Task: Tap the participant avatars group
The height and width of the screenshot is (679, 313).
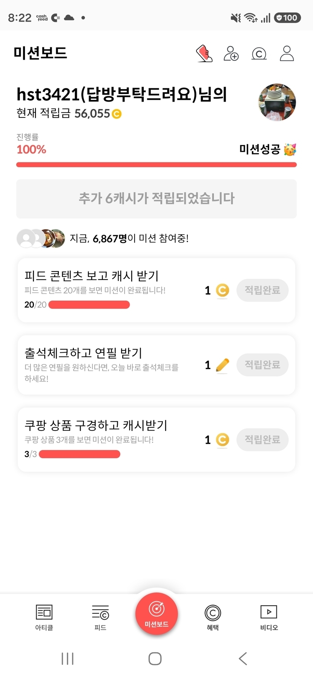Action: 41,238
